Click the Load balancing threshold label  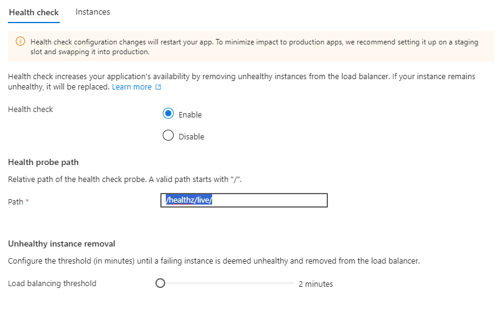(52, 283)
